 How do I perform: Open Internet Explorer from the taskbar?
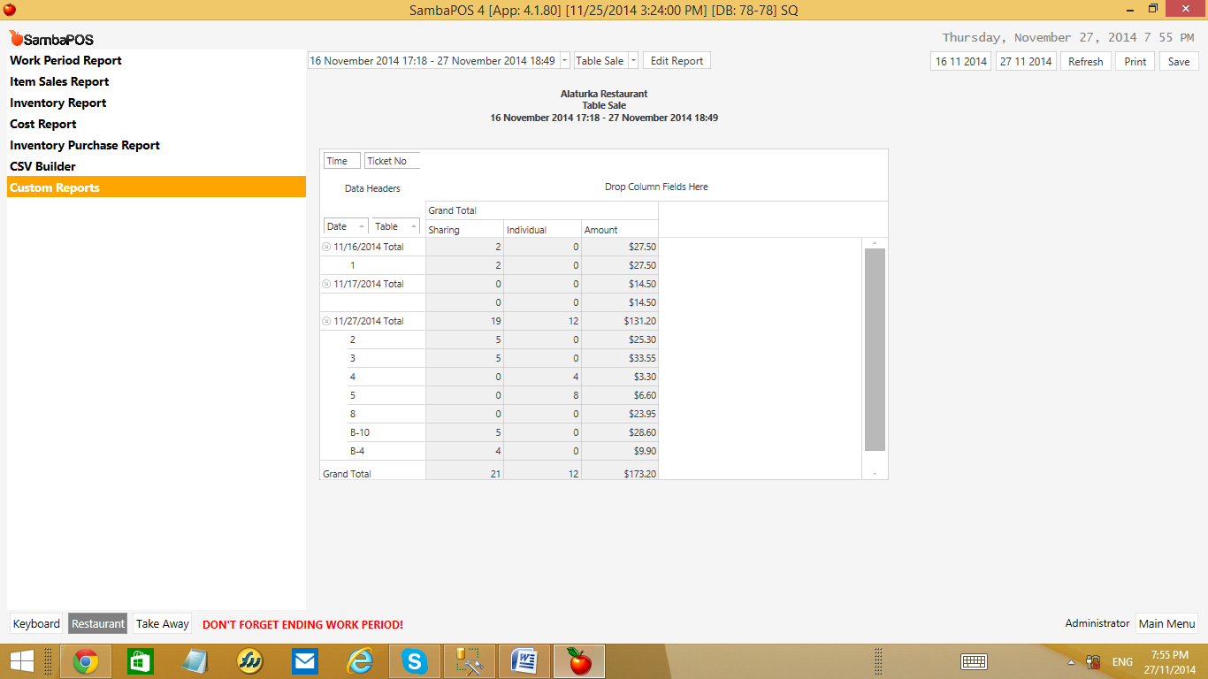(360, 661)
